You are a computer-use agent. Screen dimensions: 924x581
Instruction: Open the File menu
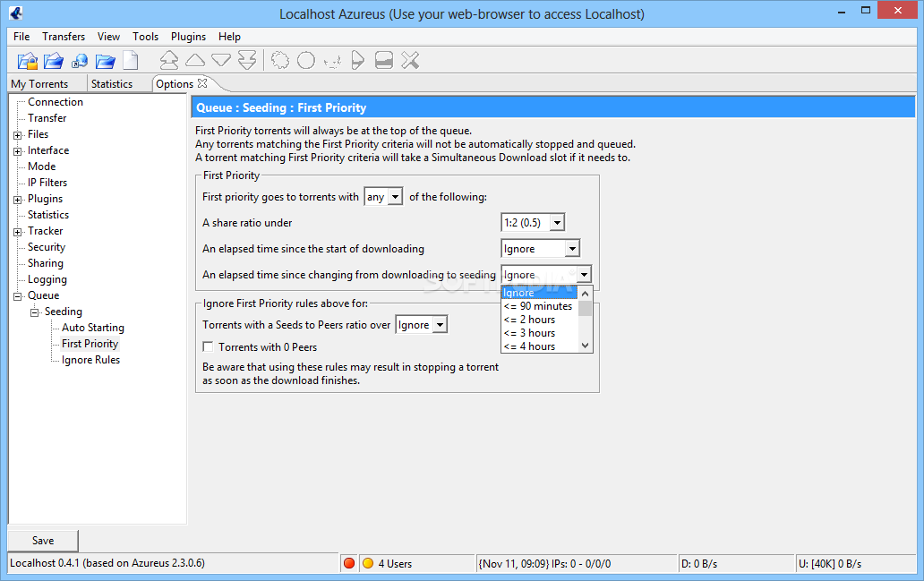coord(21,37)
